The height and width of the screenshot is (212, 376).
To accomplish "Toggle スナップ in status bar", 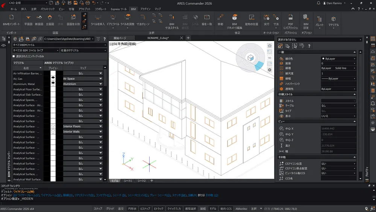I will coord(98,209).
